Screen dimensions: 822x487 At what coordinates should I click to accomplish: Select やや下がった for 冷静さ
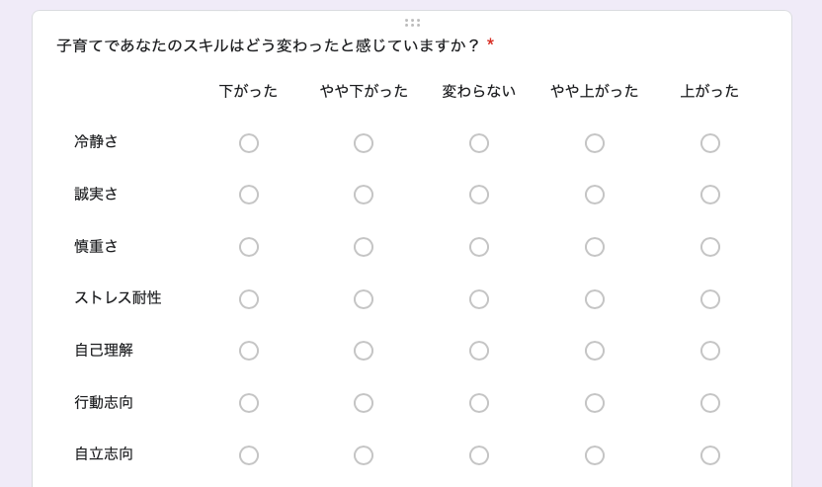click(x=364, y=143)
